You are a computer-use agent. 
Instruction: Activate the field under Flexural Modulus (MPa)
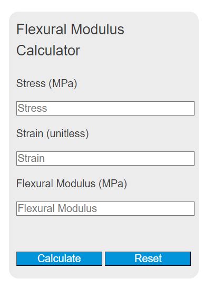105,209
